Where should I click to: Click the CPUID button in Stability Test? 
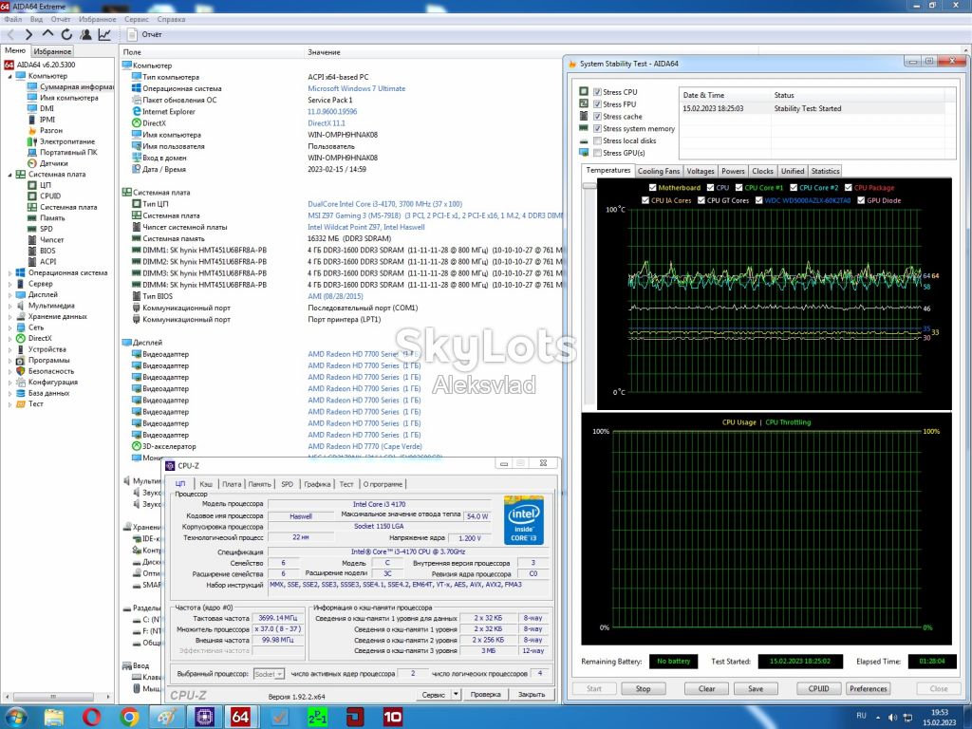click(x=818, y=689)
